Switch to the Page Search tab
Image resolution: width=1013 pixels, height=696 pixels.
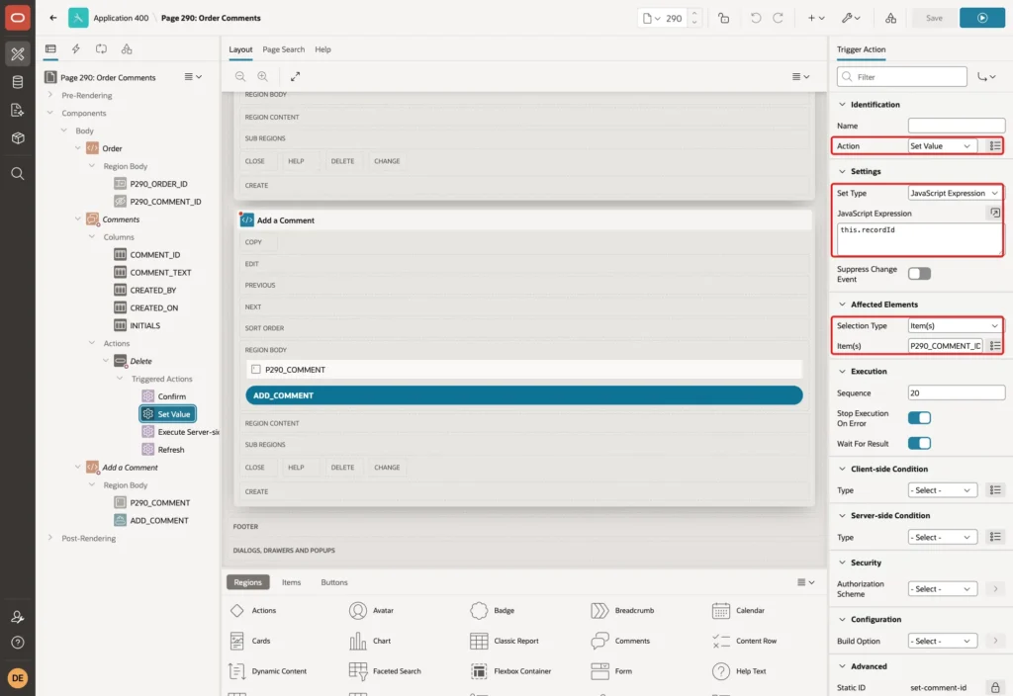[283, 49]
